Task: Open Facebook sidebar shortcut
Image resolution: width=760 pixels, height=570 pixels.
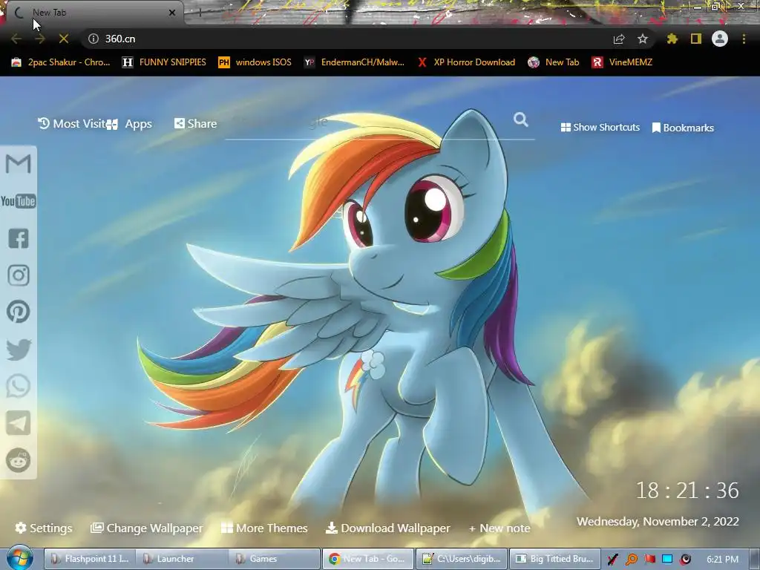Action: (x=19, y=238)
